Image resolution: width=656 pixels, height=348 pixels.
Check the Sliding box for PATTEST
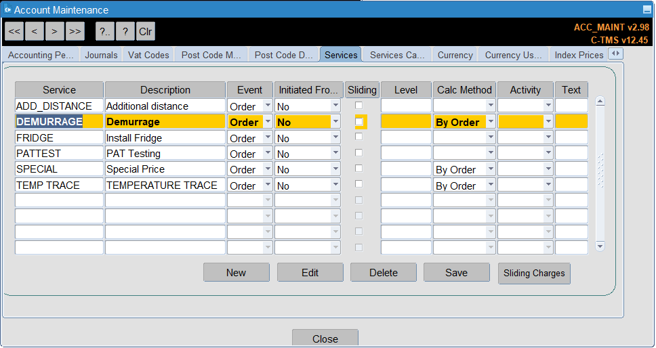click(358, 152)
